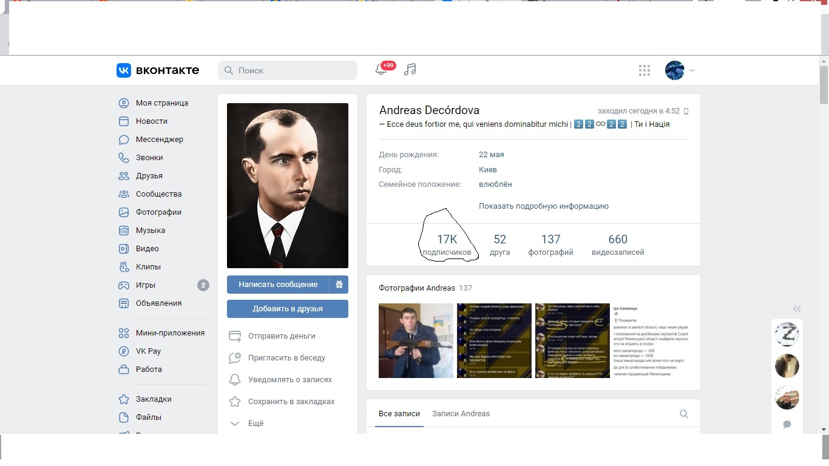829x466 pixels.
Task: Click Показать подробную информацию link
Action: click(x=544, y=206)
